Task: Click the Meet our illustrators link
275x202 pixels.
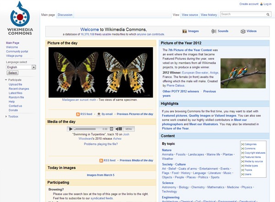Action: 203,124
